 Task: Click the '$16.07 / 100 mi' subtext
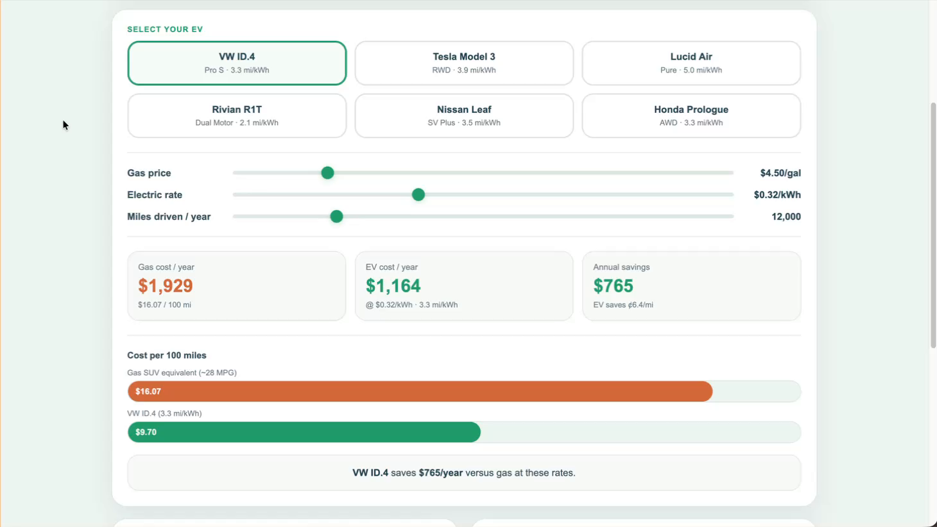click(164, 305)
